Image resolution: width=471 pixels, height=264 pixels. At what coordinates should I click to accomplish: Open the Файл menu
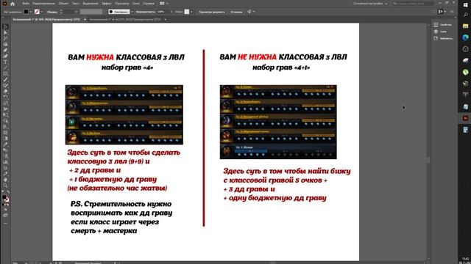coord(26,4)
